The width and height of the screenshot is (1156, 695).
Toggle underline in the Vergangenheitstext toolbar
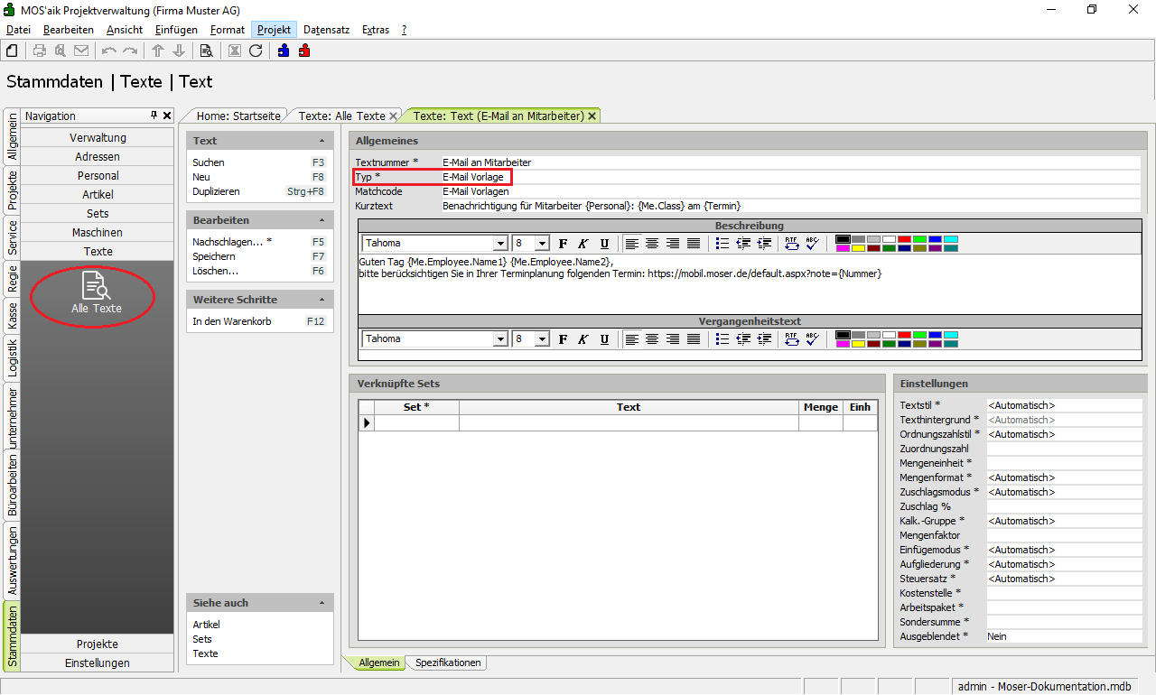point(604,339)
